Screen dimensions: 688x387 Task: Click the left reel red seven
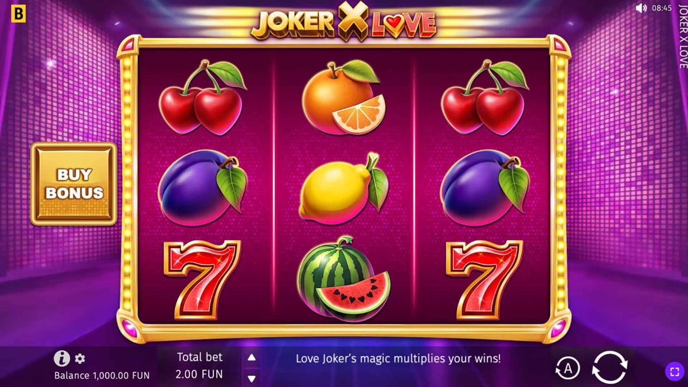pos(202,279)
